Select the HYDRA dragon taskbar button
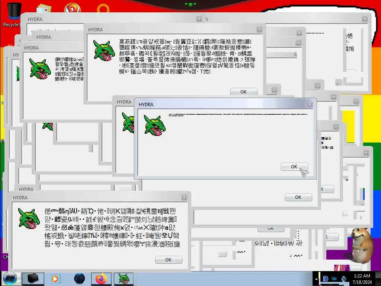The height and width of the screenshot is (286, 381). [x=124, y=279]
